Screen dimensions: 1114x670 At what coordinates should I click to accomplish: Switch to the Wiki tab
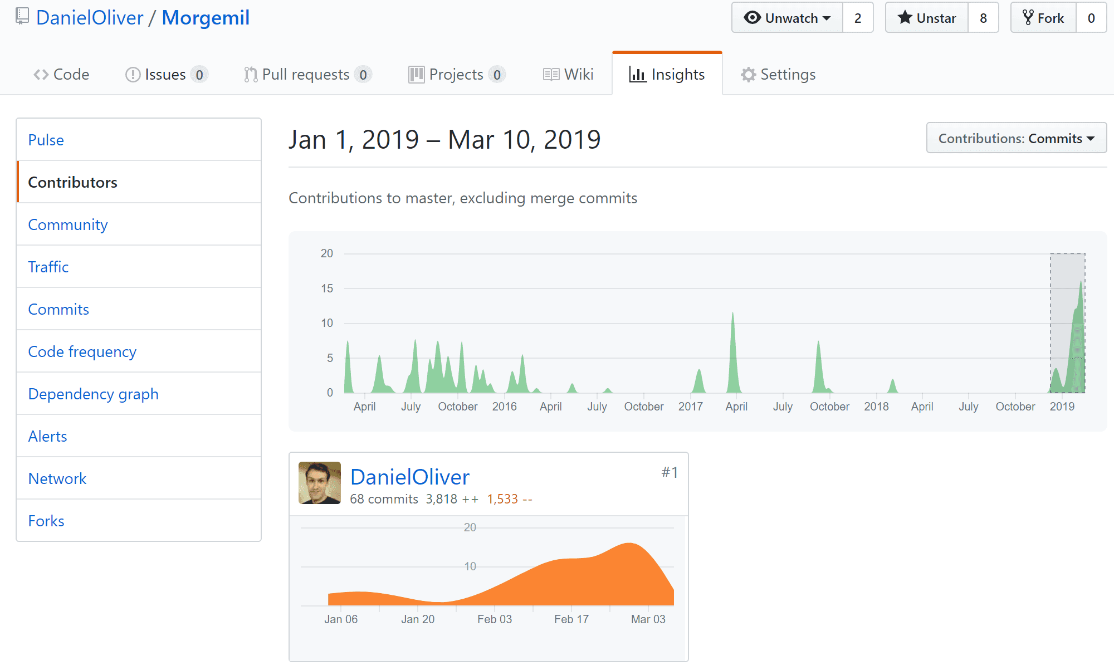click(568, 75)
